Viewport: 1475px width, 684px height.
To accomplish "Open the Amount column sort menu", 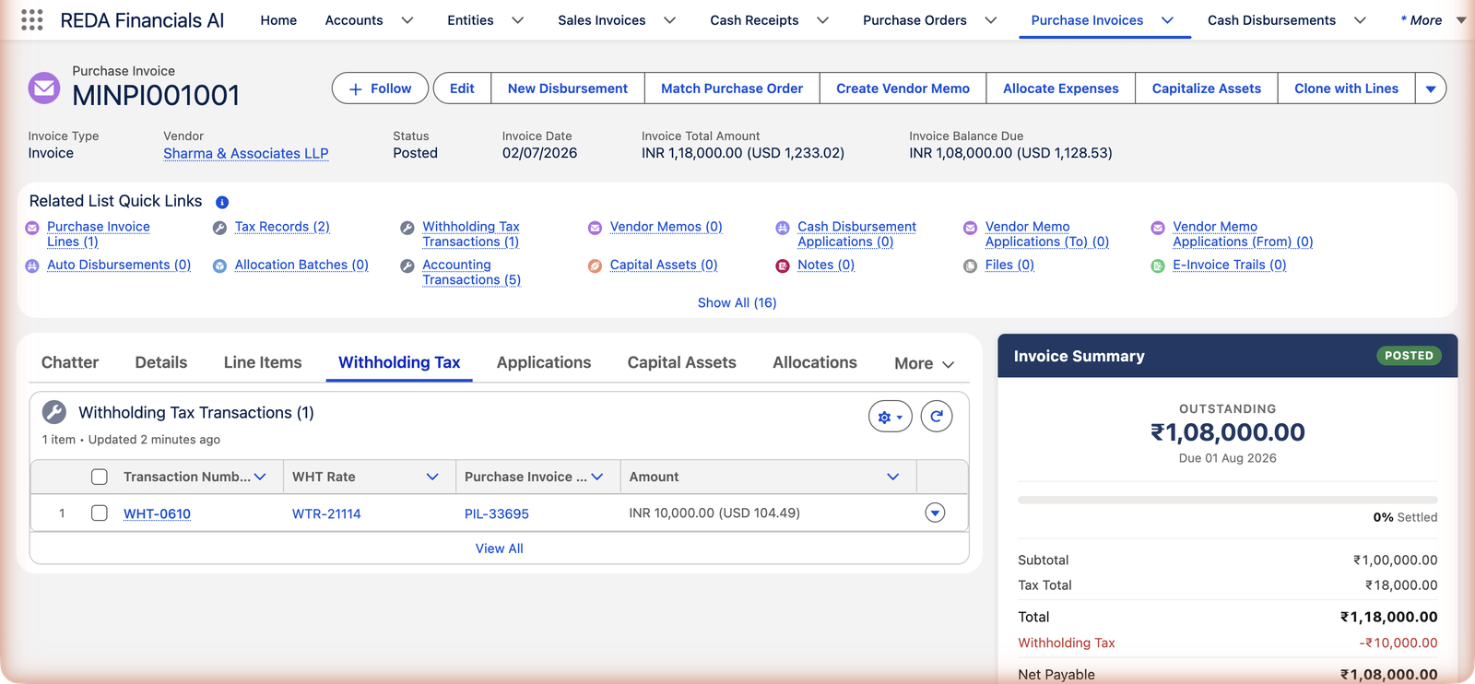I will (x=892, y=477).
